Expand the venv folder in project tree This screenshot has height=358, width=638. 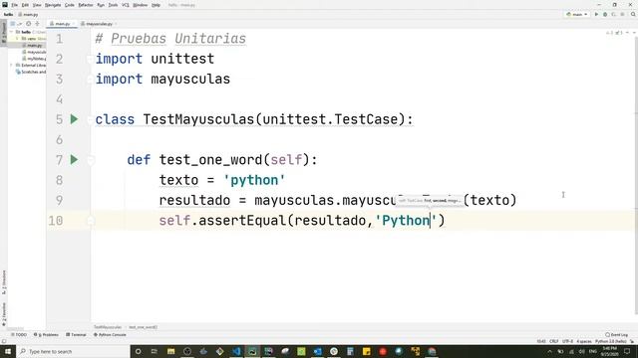(x=17, y=39)
